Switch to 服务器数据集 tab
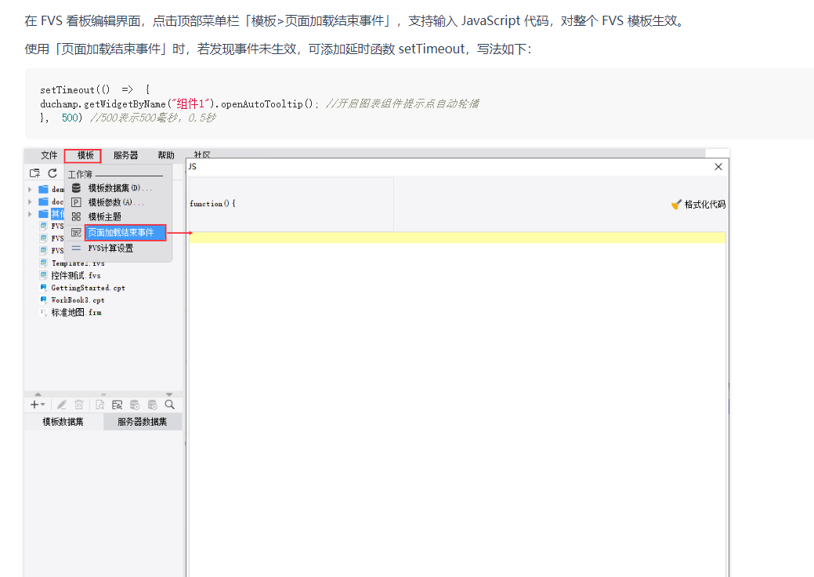This screenshot has height=577, width=814. [x=143, y=422]
